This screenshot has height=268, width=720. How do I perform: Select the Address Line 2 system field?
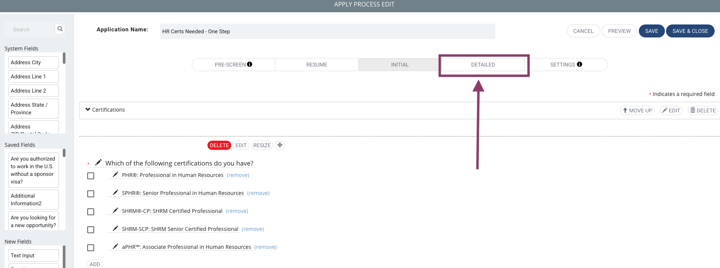click(x=34, y=91)
